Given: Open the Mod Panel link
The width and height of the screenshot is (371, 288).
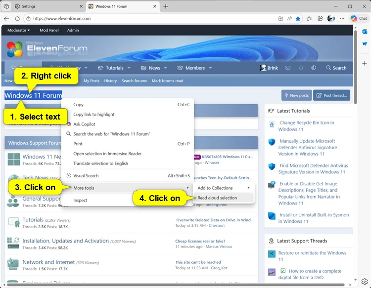Looking at the screenshot, I should (x=49, y=30).
